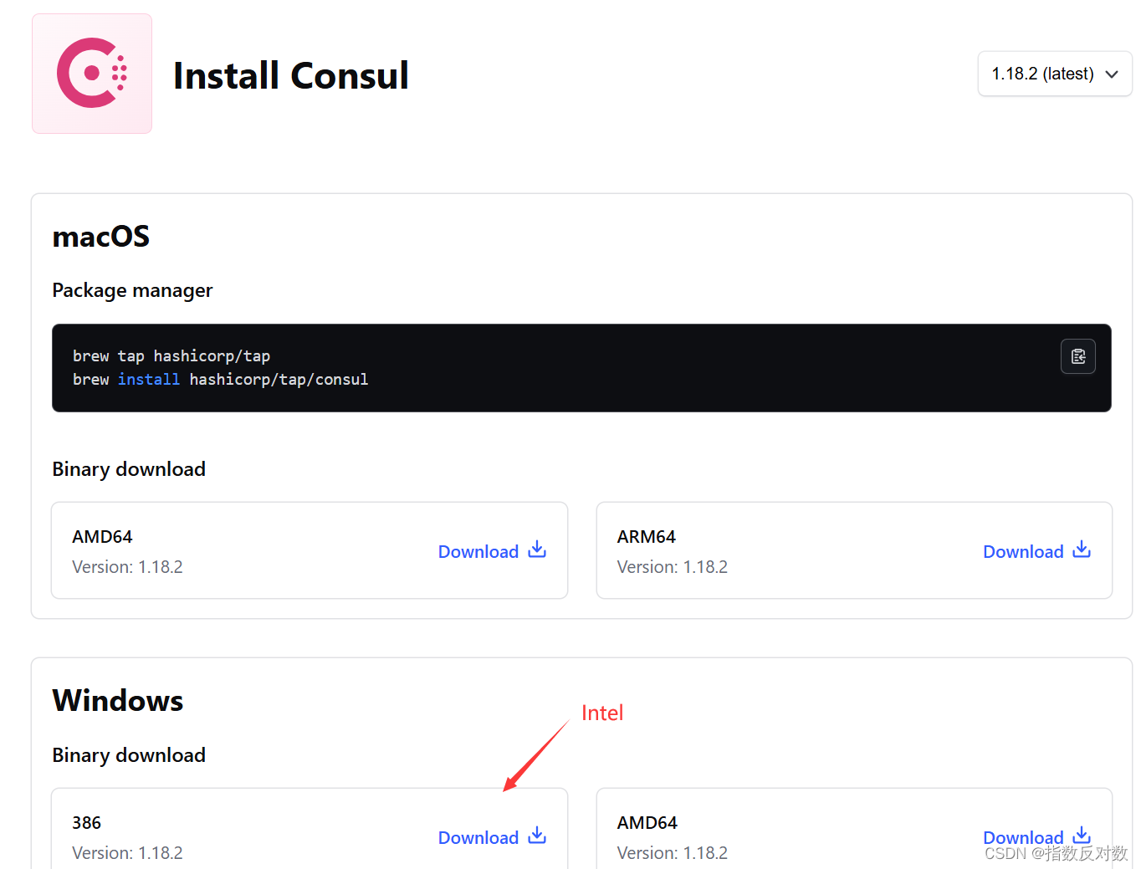Open the 1.18.2 (latest) version dropdown
The height and width of the screenshot is (869, 1141).
1055,74
